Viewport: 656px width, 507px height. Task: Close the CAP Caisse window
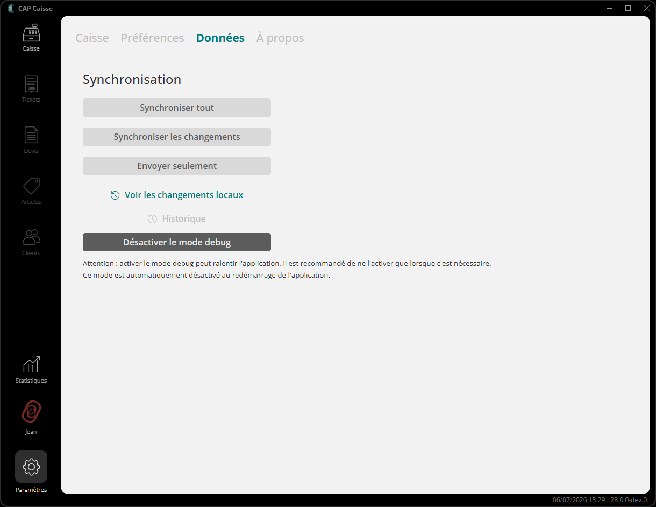(x=646, y=8)
